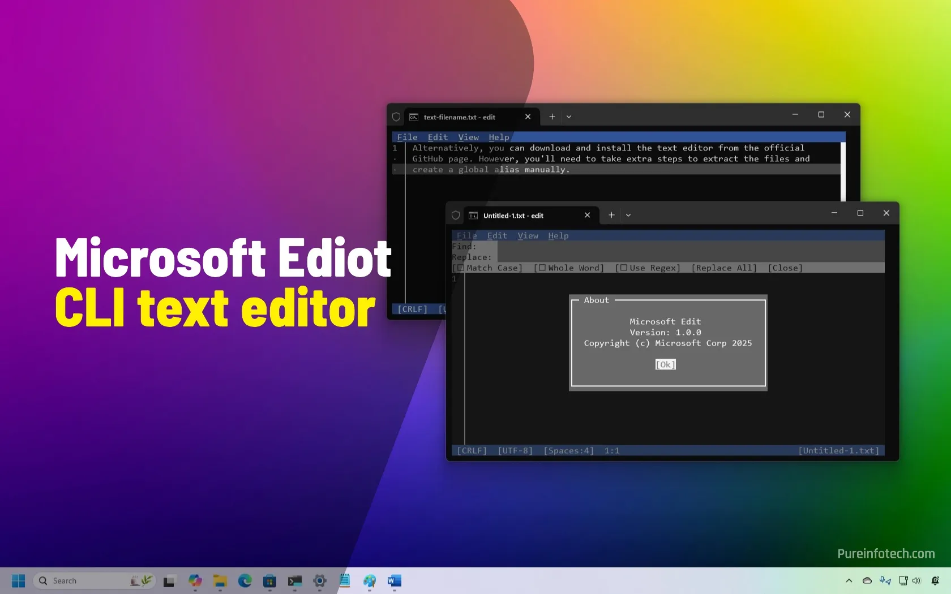Open Edit menu in text-filename.txt window

click(x=438, y=137)
